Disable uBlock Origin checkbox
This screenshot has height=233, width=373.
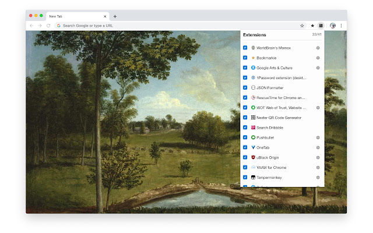[245, 158]
